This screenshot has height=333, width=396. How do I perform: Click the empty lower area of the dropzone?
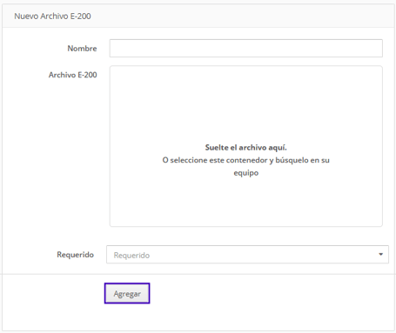(x=246, y=203)
